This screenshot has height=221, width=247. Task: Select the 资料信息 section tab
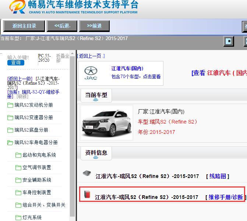(96, 153)
